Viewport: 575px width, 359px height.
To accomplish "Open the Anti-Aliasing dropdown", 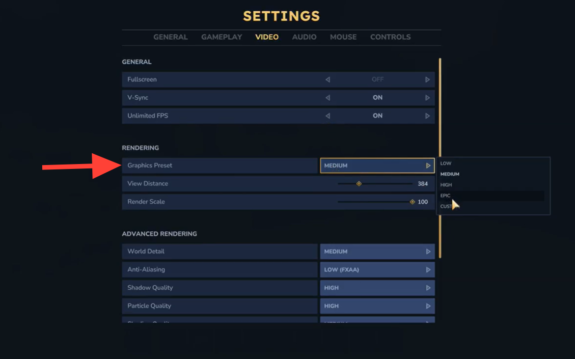I will [x=377, y=270].
